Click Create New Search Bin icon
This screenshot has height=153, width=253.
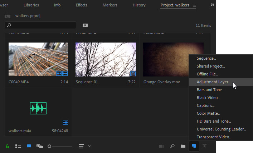(x=85, y=25)
